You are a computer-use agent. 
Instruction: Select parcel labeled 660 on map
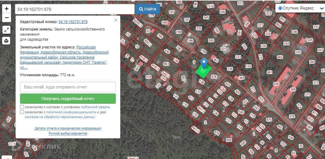click(280, 57)
